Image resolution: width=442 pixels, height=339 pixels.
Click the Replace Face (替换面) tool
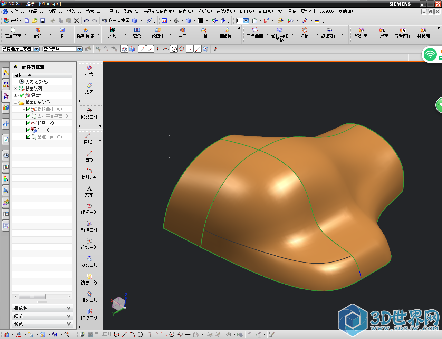tap(424, 33)
